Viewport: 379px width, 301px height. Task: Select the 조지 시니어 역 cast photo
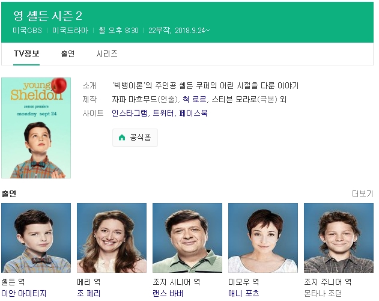pyautogui.click(x=187, y=238)
